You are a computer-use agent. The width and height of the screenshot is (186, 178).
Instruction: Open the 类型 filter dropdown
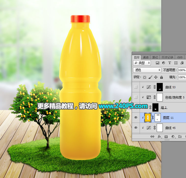[142, 63]
